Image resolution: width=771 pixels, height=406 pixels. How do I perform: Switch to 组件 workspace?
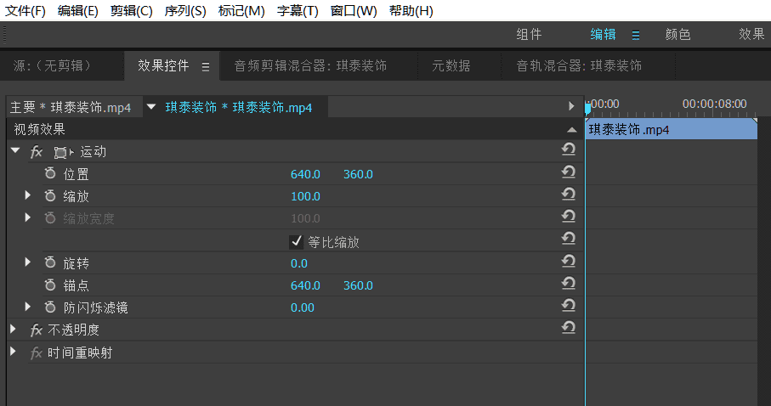pyautogui.click(x=529, y=35)
